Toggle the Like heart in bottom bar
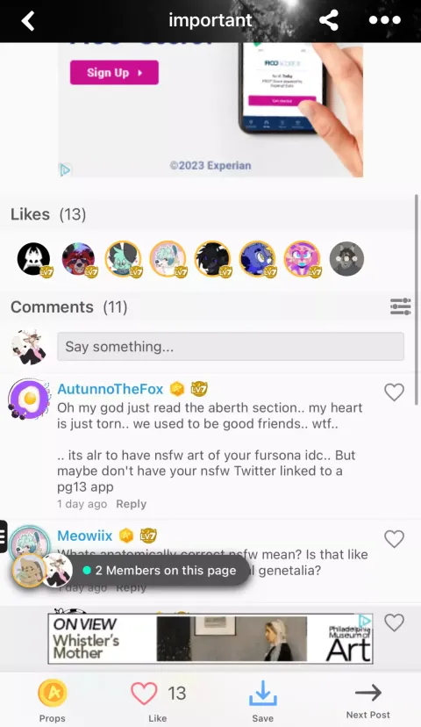 tap(144, 694)
